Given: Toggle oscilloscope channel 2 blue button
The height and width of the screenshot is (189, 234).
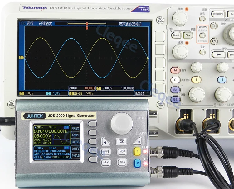Looking at the screenshot, I should tap(222, 80).
